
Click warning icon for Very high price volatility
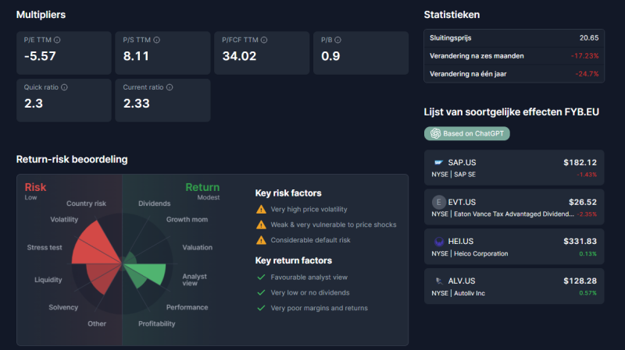(x=261, y=209)
